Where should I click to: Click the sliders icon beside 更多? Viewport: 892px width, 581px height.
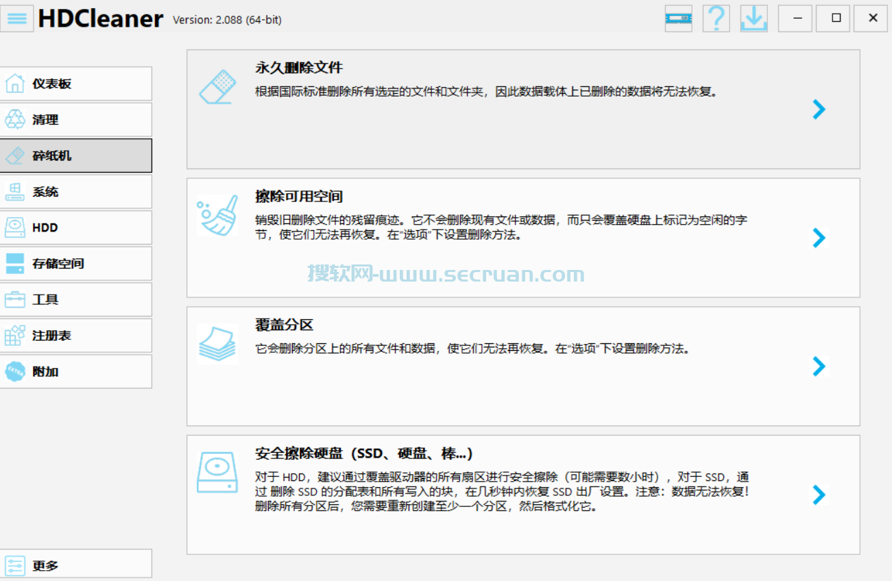tap(15, 566)
